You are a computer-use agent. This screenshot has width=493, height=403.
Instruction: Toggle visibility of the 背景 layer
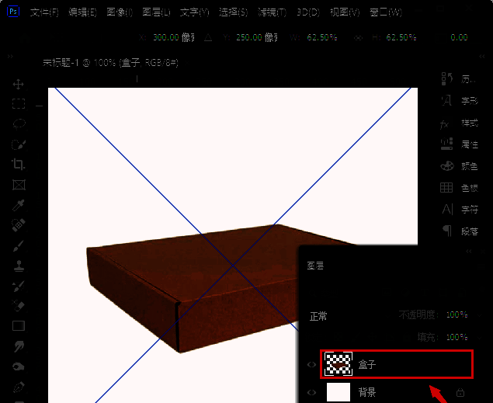coord(312,393)
